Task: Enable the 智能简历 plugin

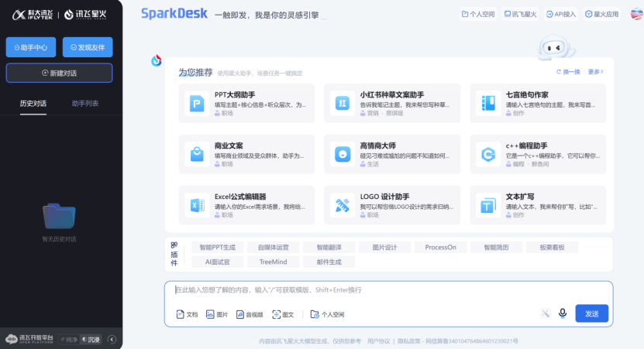Action: click(x=496, y=248)
